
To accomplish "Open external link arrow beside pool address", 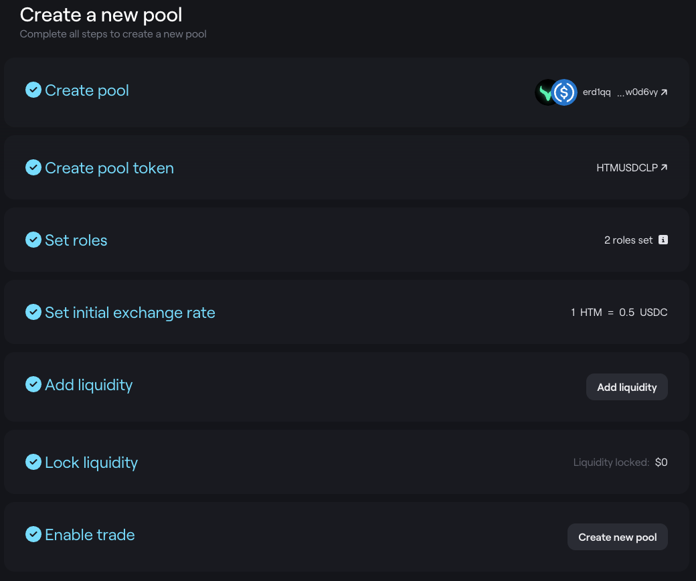I will (664, 92).
